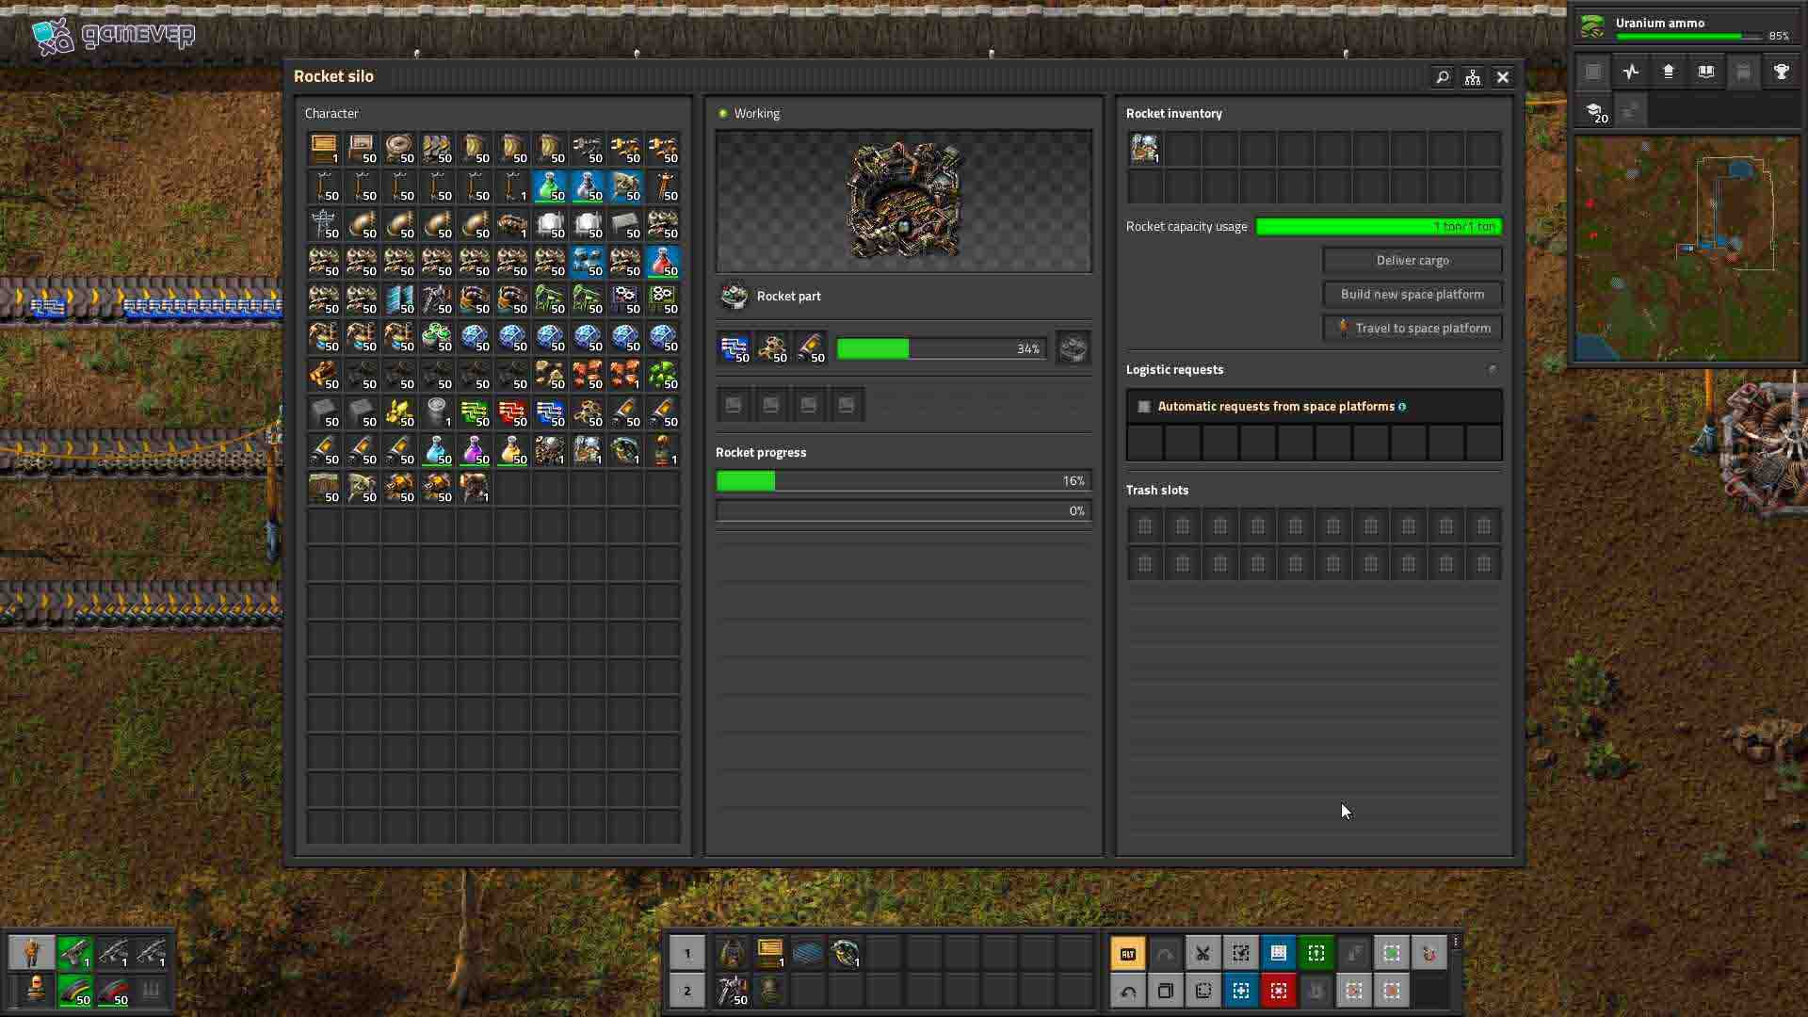Open shortcut bar options dots menu

[1456, 943]
